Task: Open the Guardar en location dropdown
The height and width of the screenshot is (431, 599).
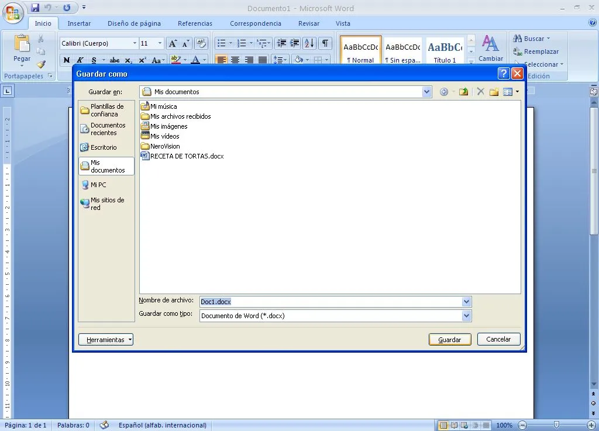Action: click(x=428, y=92)
